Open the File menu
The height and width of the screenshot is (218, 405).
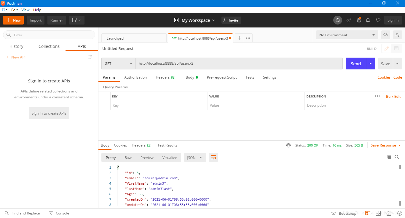click(5, 10)
